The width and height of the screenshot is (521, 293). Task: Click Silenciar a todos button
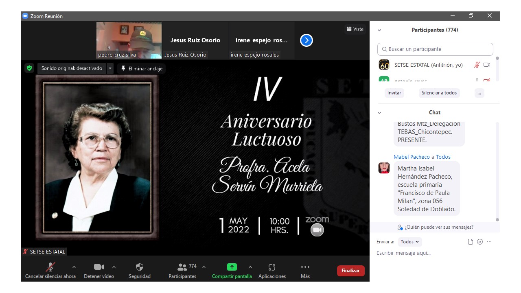pyautogui.click(x=439, y=93)
